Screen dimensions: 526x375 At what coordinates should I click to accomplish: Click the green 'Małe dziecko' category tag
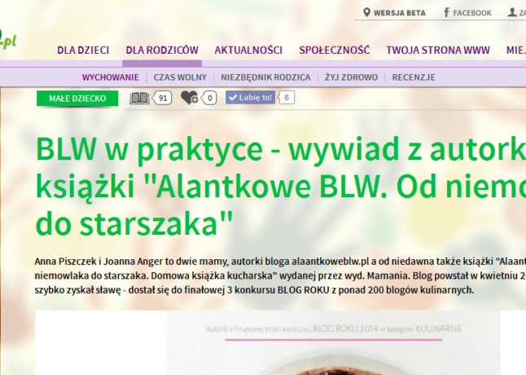click(77, 98)
